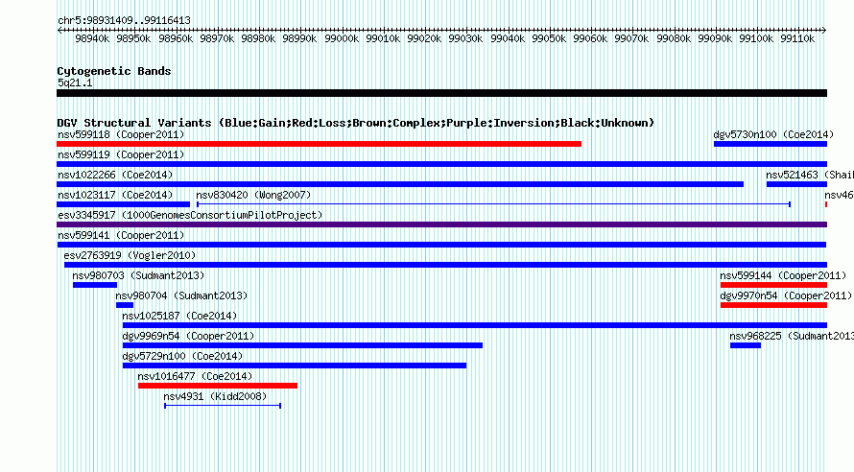Click the 99050k ruler tick label
This screenshot has height=472, width=854.
point(549,38)
